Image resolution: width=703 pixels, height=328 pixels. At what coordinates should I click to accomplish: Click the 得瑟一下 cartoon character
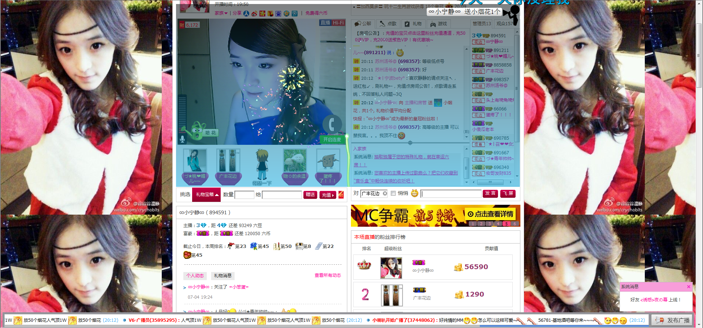[x=262, y=165]
